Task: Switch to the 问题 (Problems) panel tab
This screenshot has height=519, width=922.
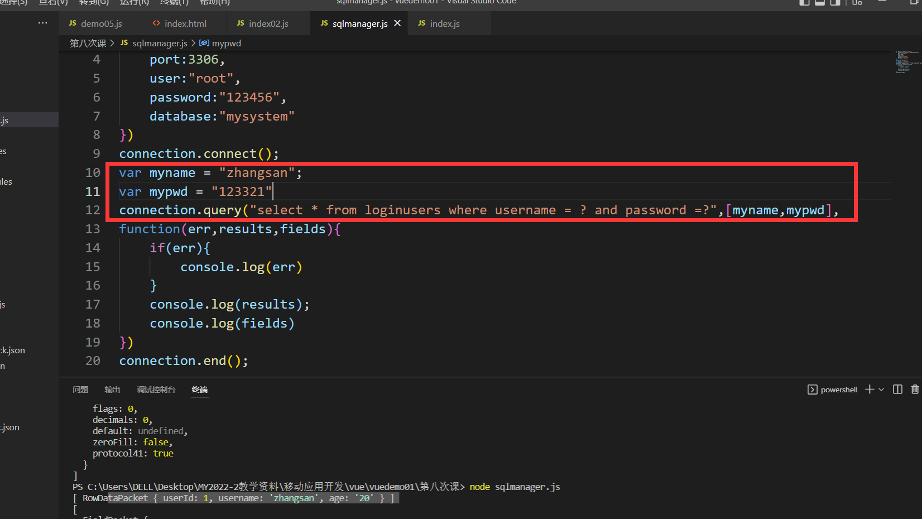Action: [80, 390]
